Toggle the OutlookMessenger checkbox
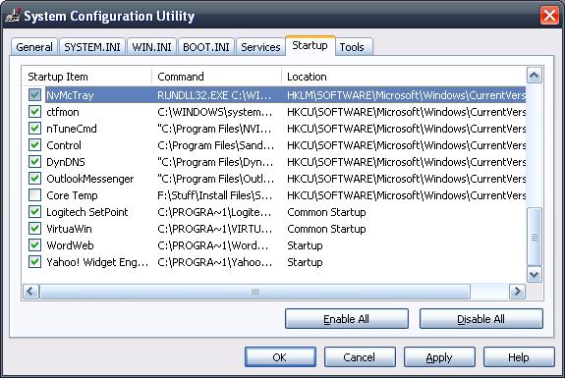The height and width of the screenshot is (378, 565). pos(34,179)
